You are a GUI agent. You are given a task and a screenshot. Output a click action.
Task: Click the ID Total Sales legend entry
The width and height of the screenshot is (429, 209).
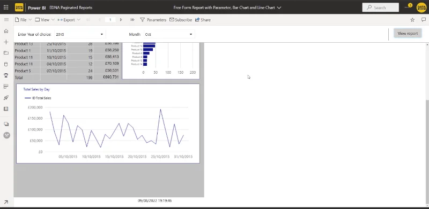38,98
